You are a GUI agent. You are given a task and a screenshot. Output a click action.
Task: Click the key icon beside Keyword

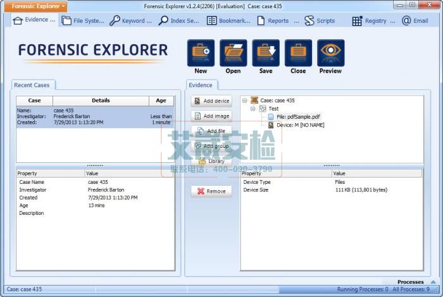pos(115,21)
